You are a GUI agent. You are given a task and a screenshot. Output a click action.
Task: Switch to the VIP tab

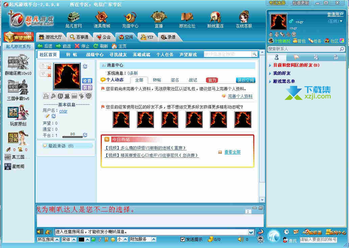pyautogui.click(x=147, y=37)
